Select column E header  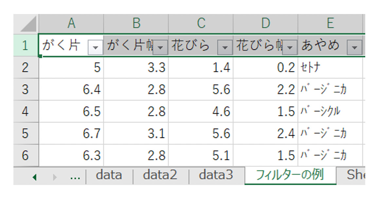[330, 23]
